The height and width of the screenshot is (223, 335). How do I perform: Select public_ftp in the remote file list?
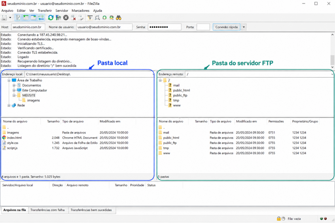tap(170, 143)
